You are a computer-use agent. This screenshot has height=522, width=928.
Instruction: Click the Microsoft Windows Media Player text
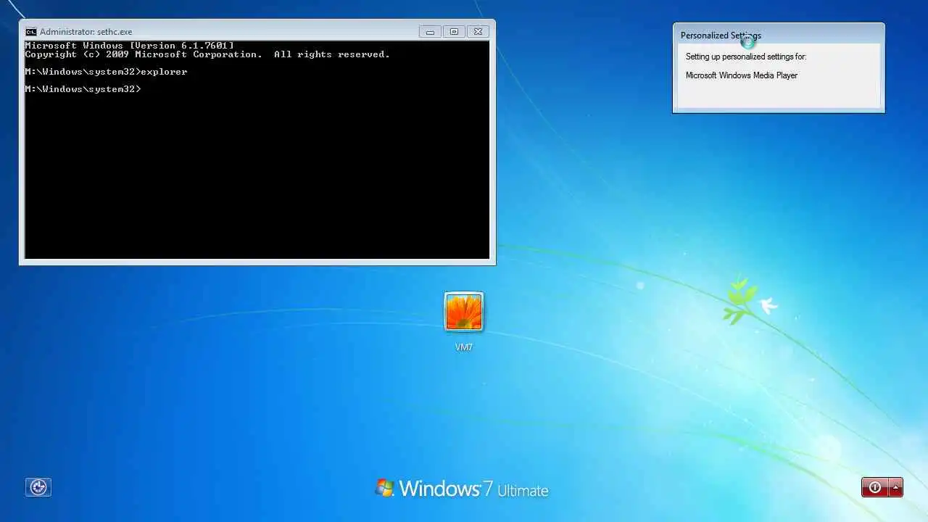(742, 75)
